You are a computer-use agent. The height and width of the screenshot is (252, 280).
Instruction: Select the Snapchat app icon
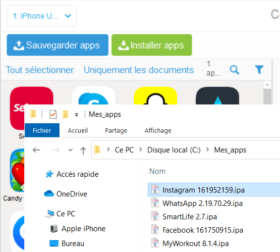pyautogui.click(x=155, y=96)
